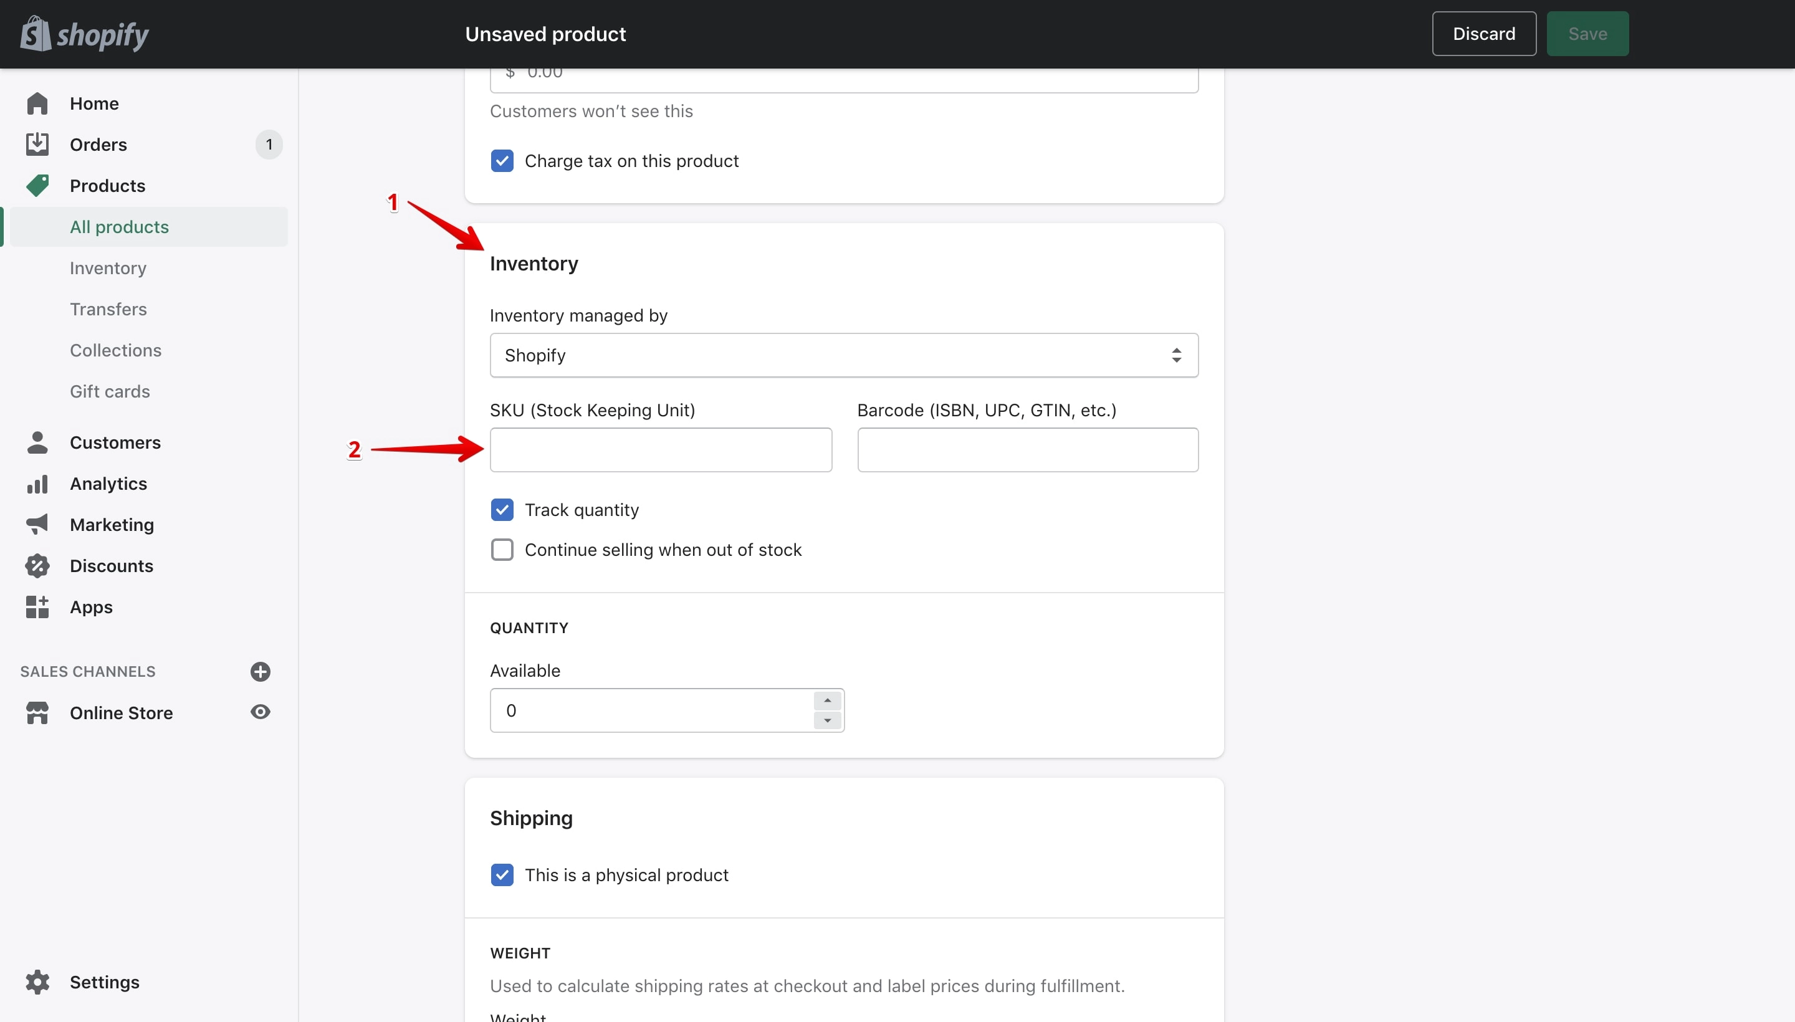Click the Marketing megaphone icon

pyautogui.click(x=37, y=524)
